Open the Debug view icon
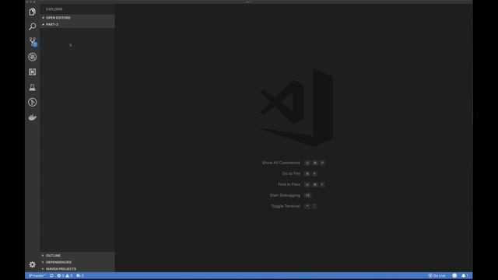The image size is (498, 280). (33, 57)
